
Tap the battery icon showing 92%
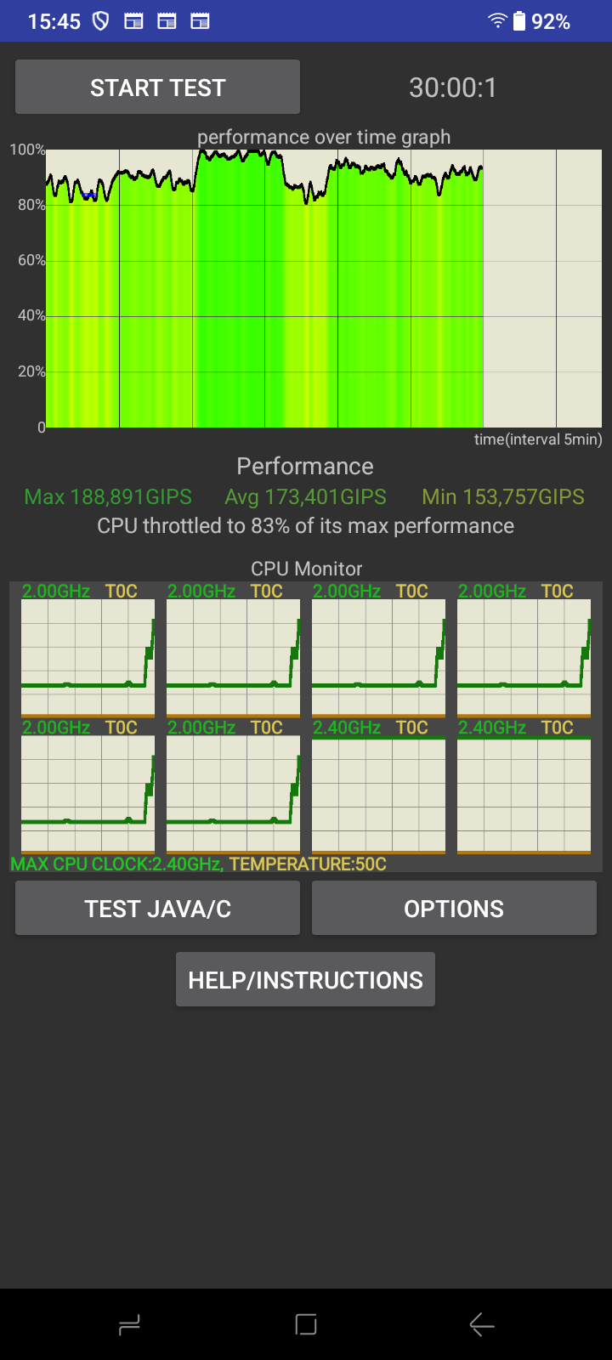tap(519, 21)
